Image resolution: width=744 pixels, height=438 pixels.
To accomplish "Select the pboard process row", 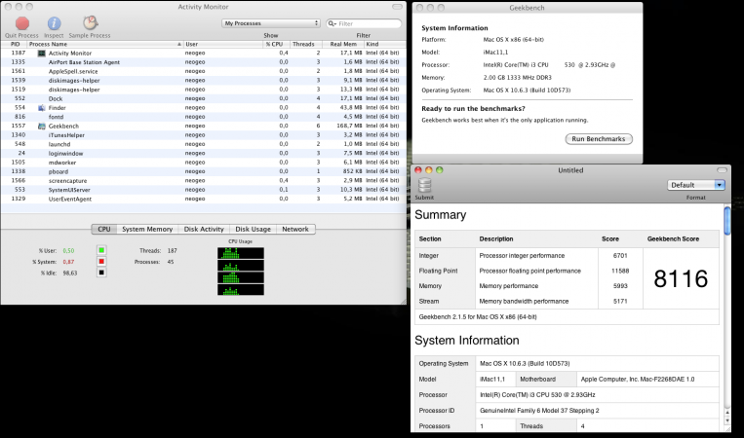I will tap(203, 171).
